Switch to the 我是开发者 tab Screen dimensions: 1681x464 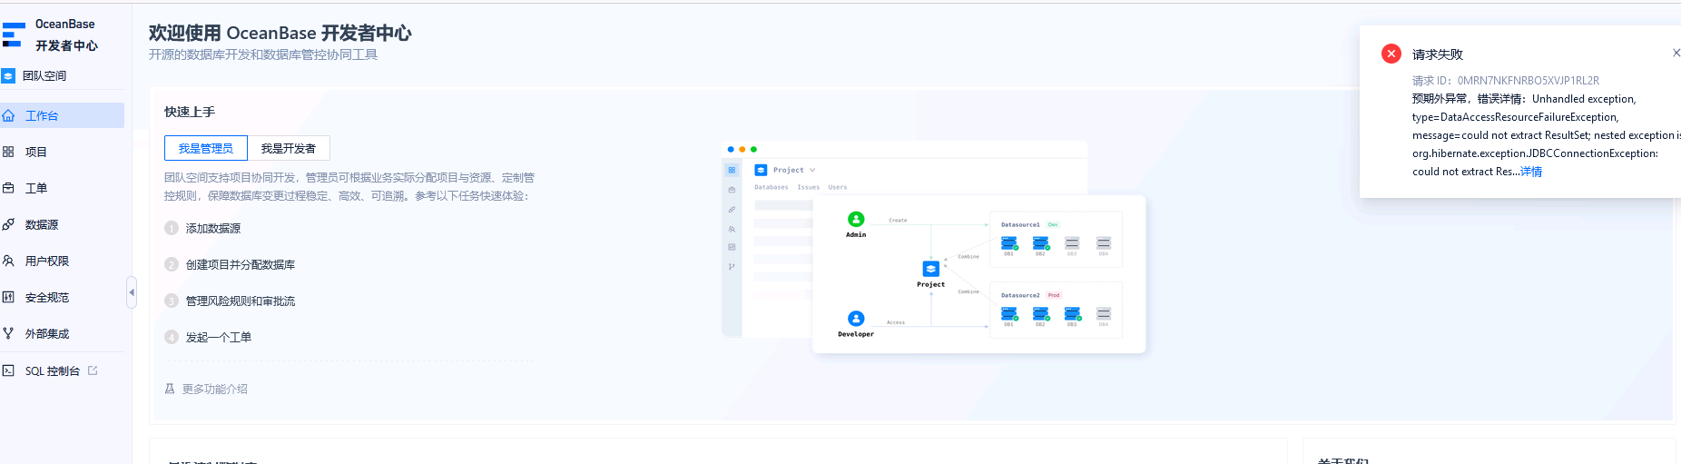[x=289, y=148]
